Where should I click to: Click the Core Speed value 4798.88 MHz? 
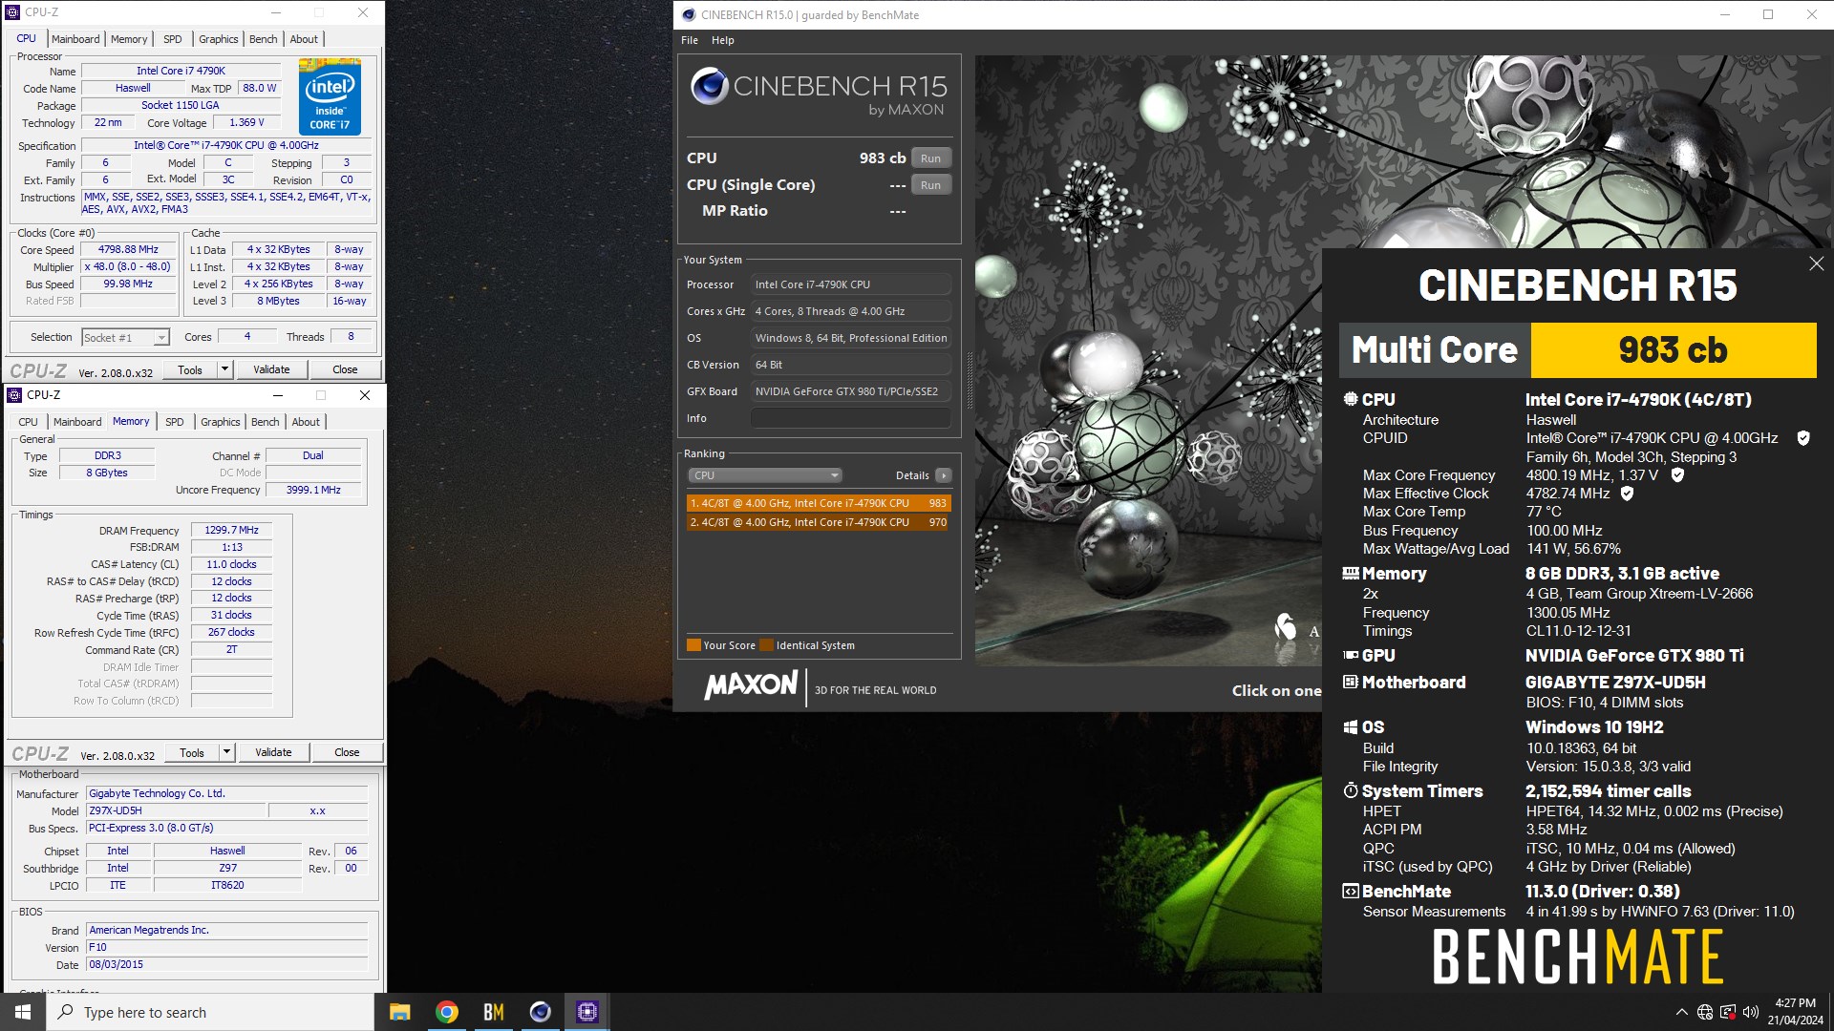[129, 250]
